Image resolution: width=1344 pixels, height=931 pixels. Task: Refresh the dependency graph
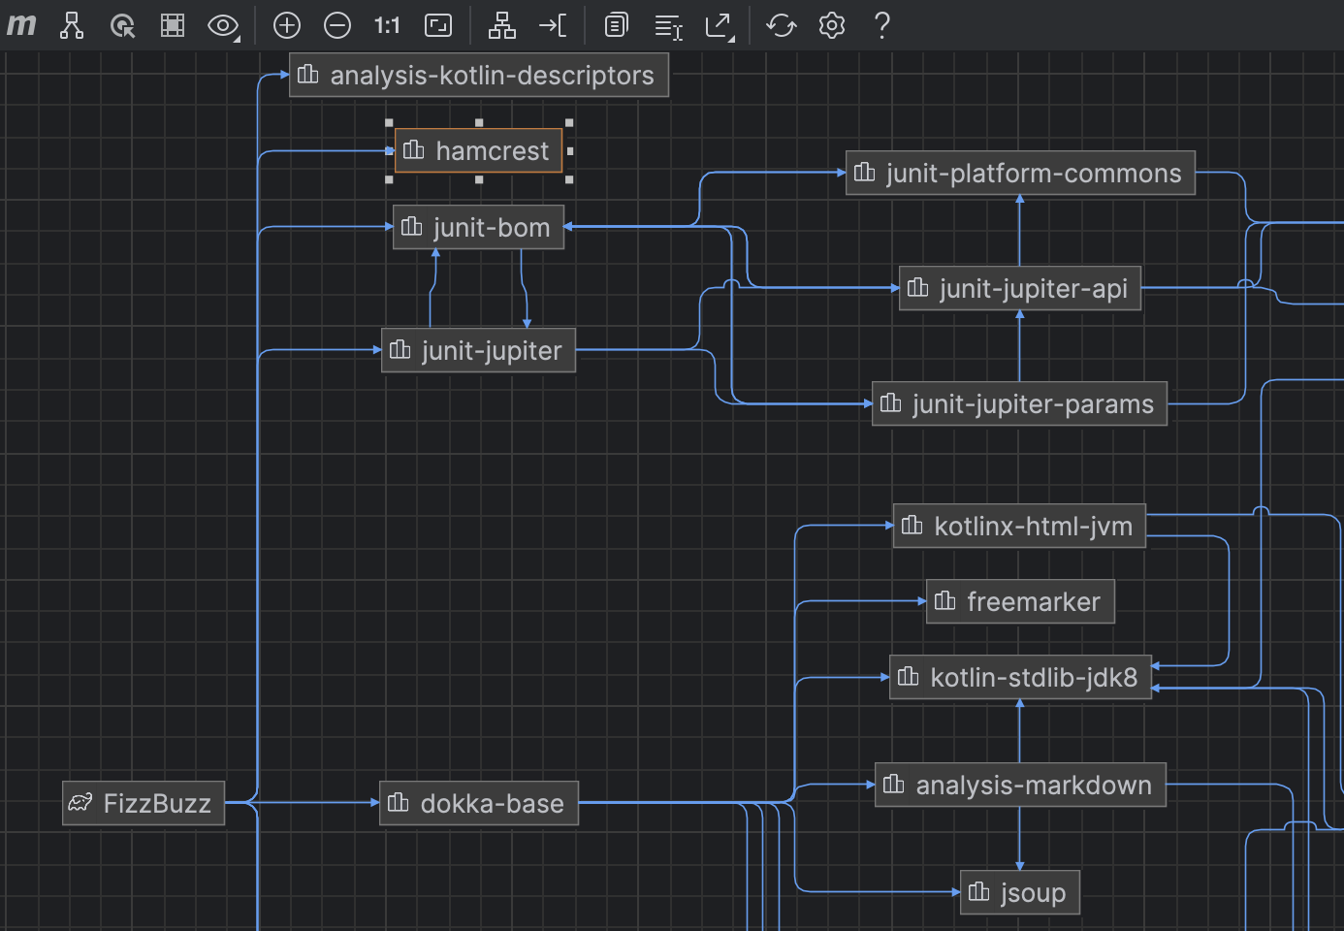pyautogui.click(x=782, y=25)
